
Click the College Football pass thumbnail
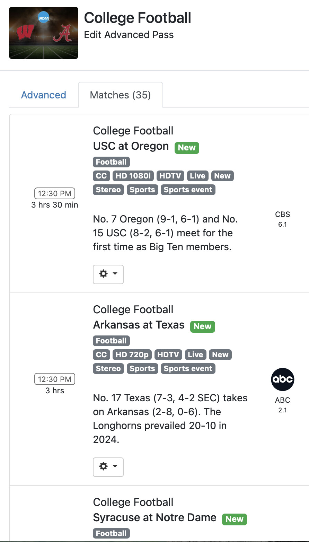pos(44,33)
